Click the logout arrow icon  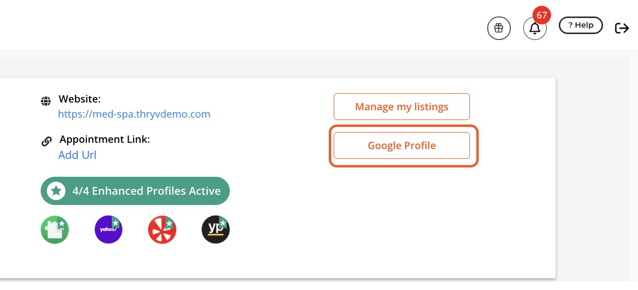(x=622, y=28)
